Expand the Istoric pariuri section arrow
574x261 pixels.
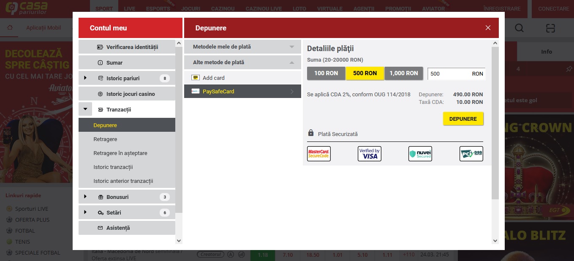pos(85,78)
